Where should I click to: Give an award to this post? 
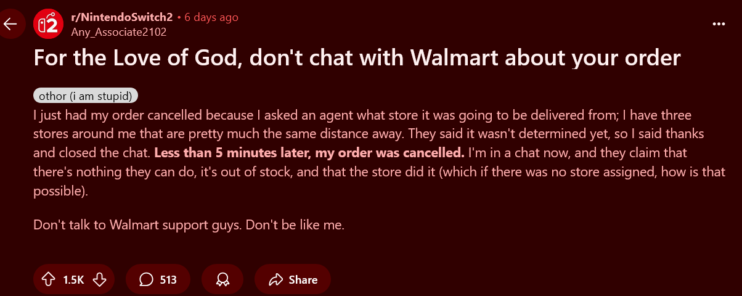222,280
